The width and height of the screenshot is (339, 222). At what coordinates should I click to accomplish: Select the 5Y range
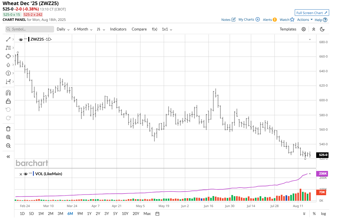115,214
